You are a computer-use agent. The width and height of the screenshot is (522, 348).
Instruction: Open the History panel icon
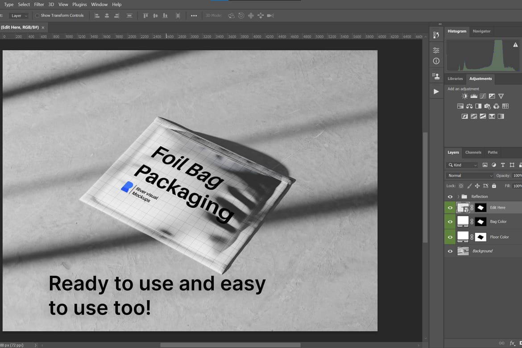tap(436, 35)
